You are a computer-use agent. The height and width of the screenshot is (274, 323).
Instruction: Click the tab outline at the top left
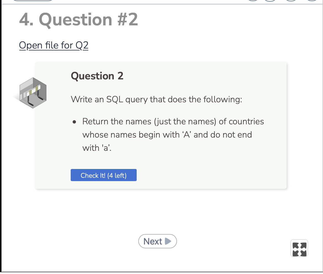[x=33, y=1]
